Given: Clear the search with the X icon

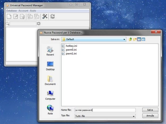Looking at the screenshot, I should pyautogui.click(x=39, y=24).
